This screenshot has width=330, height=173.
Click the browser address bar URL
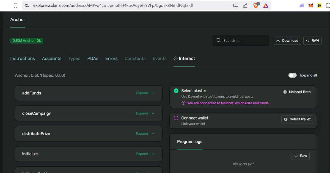pyautogui.click(x=113, y=5)
